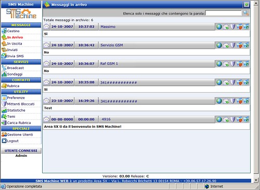
Task: Click the scrollbar down arrow
Action: [256, 180]
